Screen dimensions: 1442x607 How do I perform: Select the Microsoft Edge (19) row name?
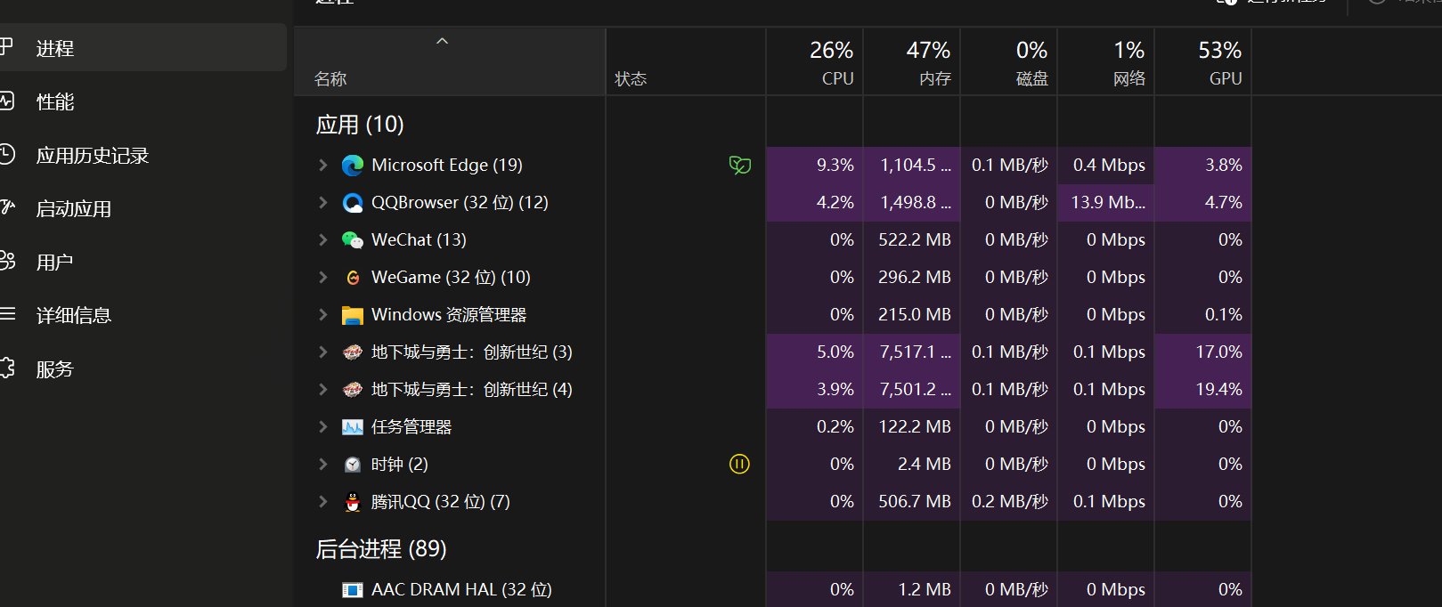click(447, 165)
